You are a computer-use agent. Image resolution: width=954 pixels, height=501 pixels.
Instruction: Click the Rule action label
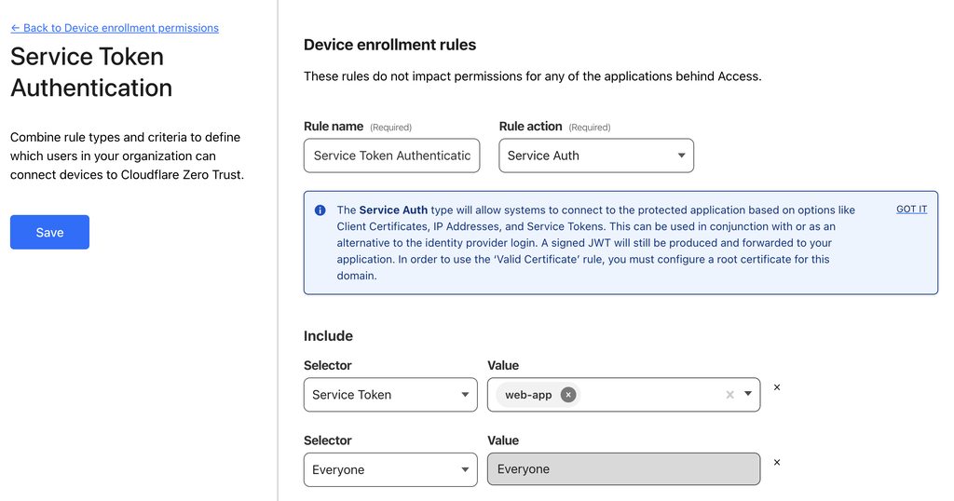click(x=530, y=127)
